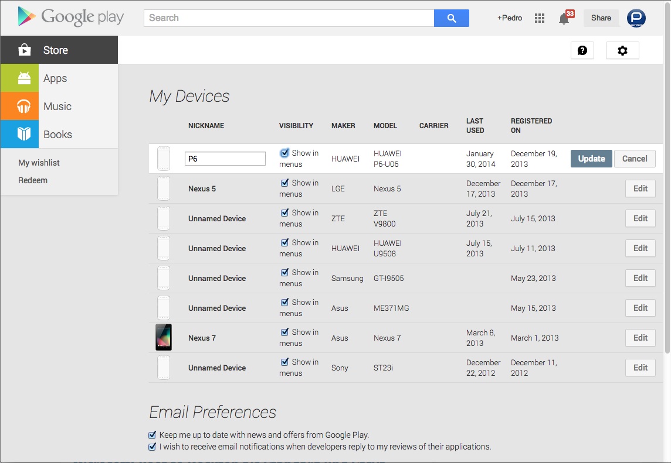
Task: Click the HUAWEI U9508 row phone image
Action: tap(164, 248)
